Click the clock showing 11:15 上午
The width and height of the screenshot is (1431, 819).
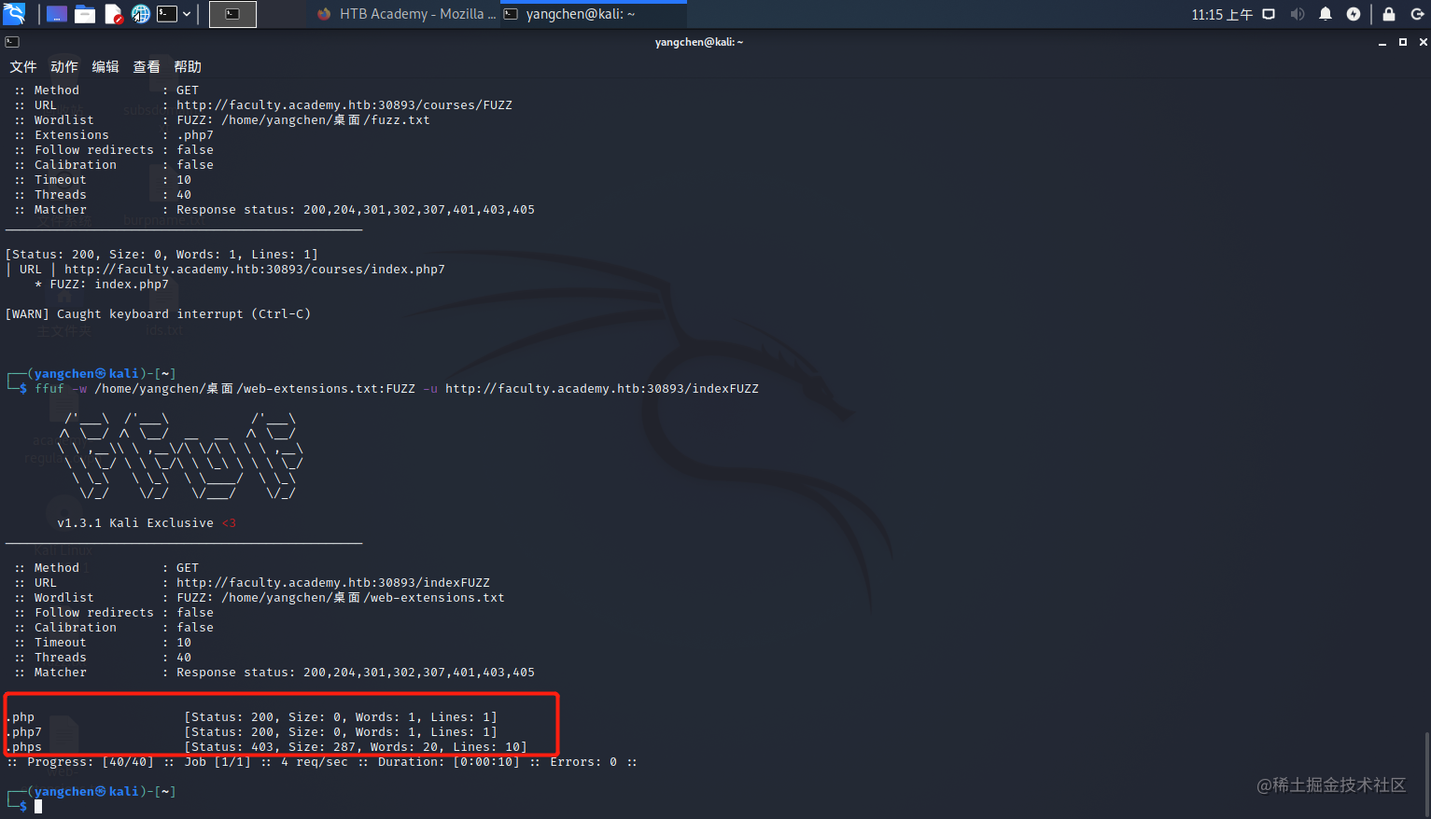point(1221,14)
